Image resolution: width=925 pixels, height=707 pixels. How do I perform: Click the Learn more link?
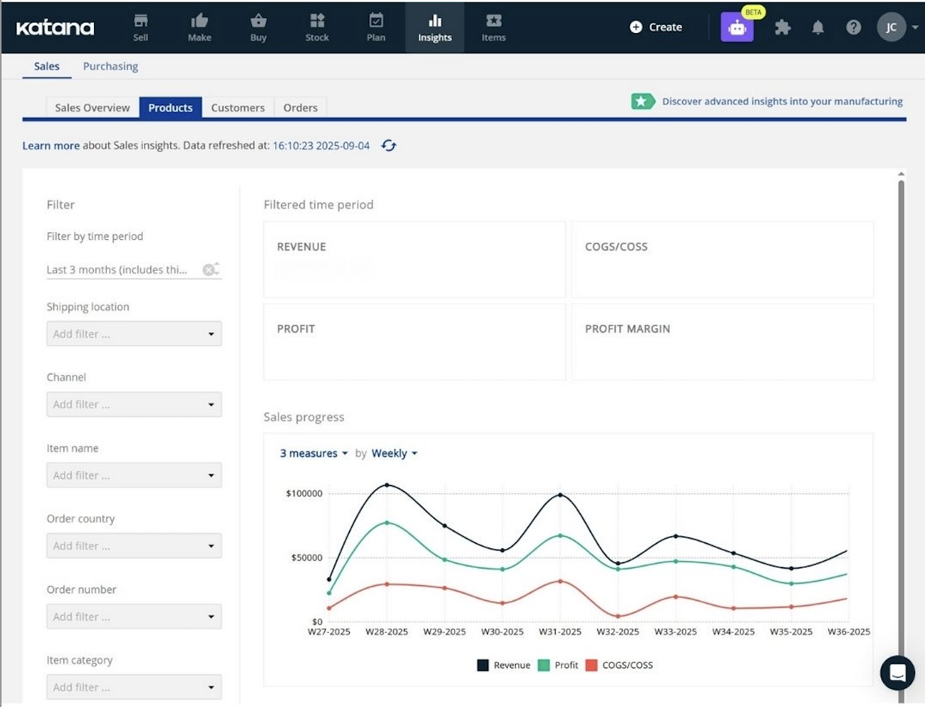click(x=51, y=146)
